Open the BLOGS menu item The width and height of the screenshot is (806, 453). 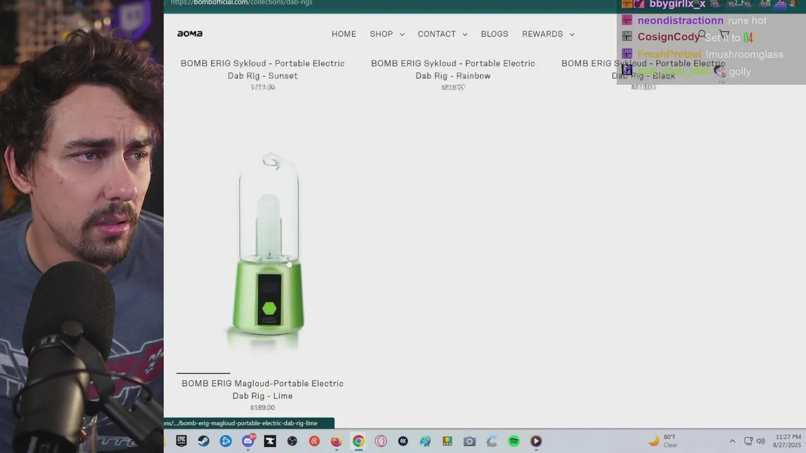pyautogui.click(x=494, y=34)
